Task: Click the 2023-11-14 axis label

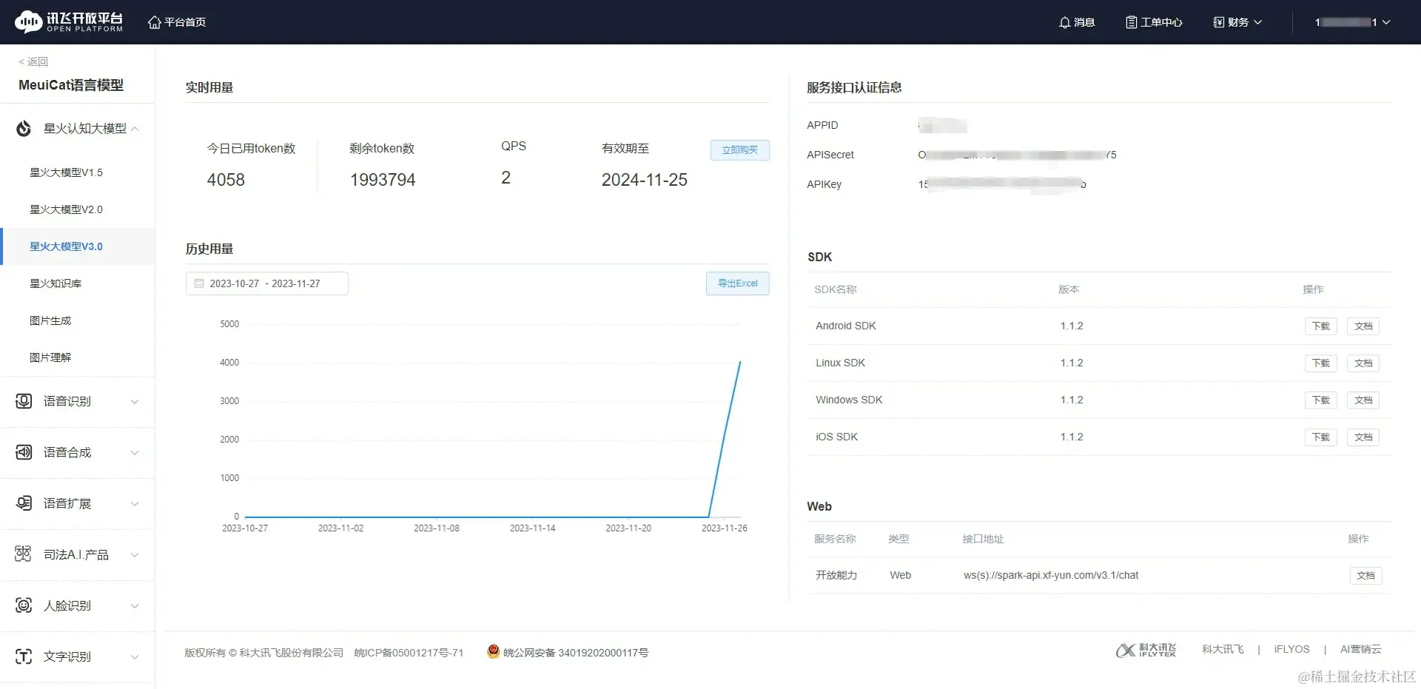Action: [532, 528]
